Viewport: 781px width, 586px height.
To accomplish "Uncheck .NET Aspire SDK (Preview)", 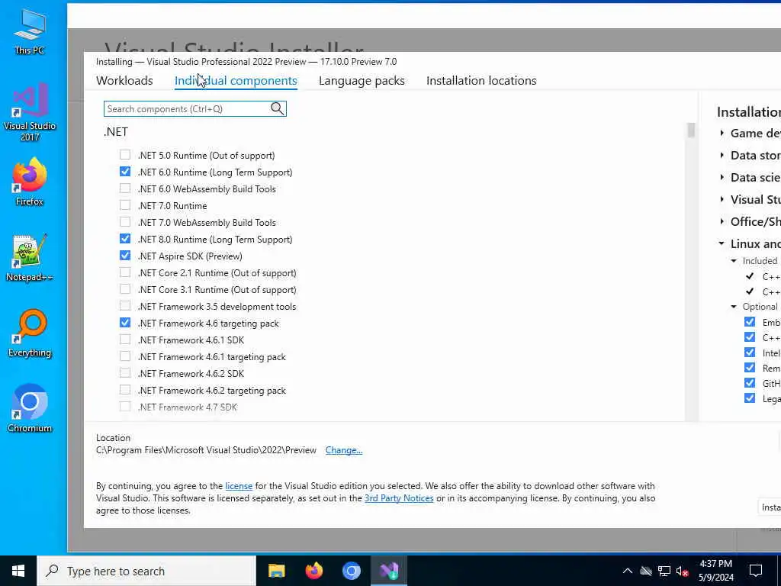I will 125,256.
